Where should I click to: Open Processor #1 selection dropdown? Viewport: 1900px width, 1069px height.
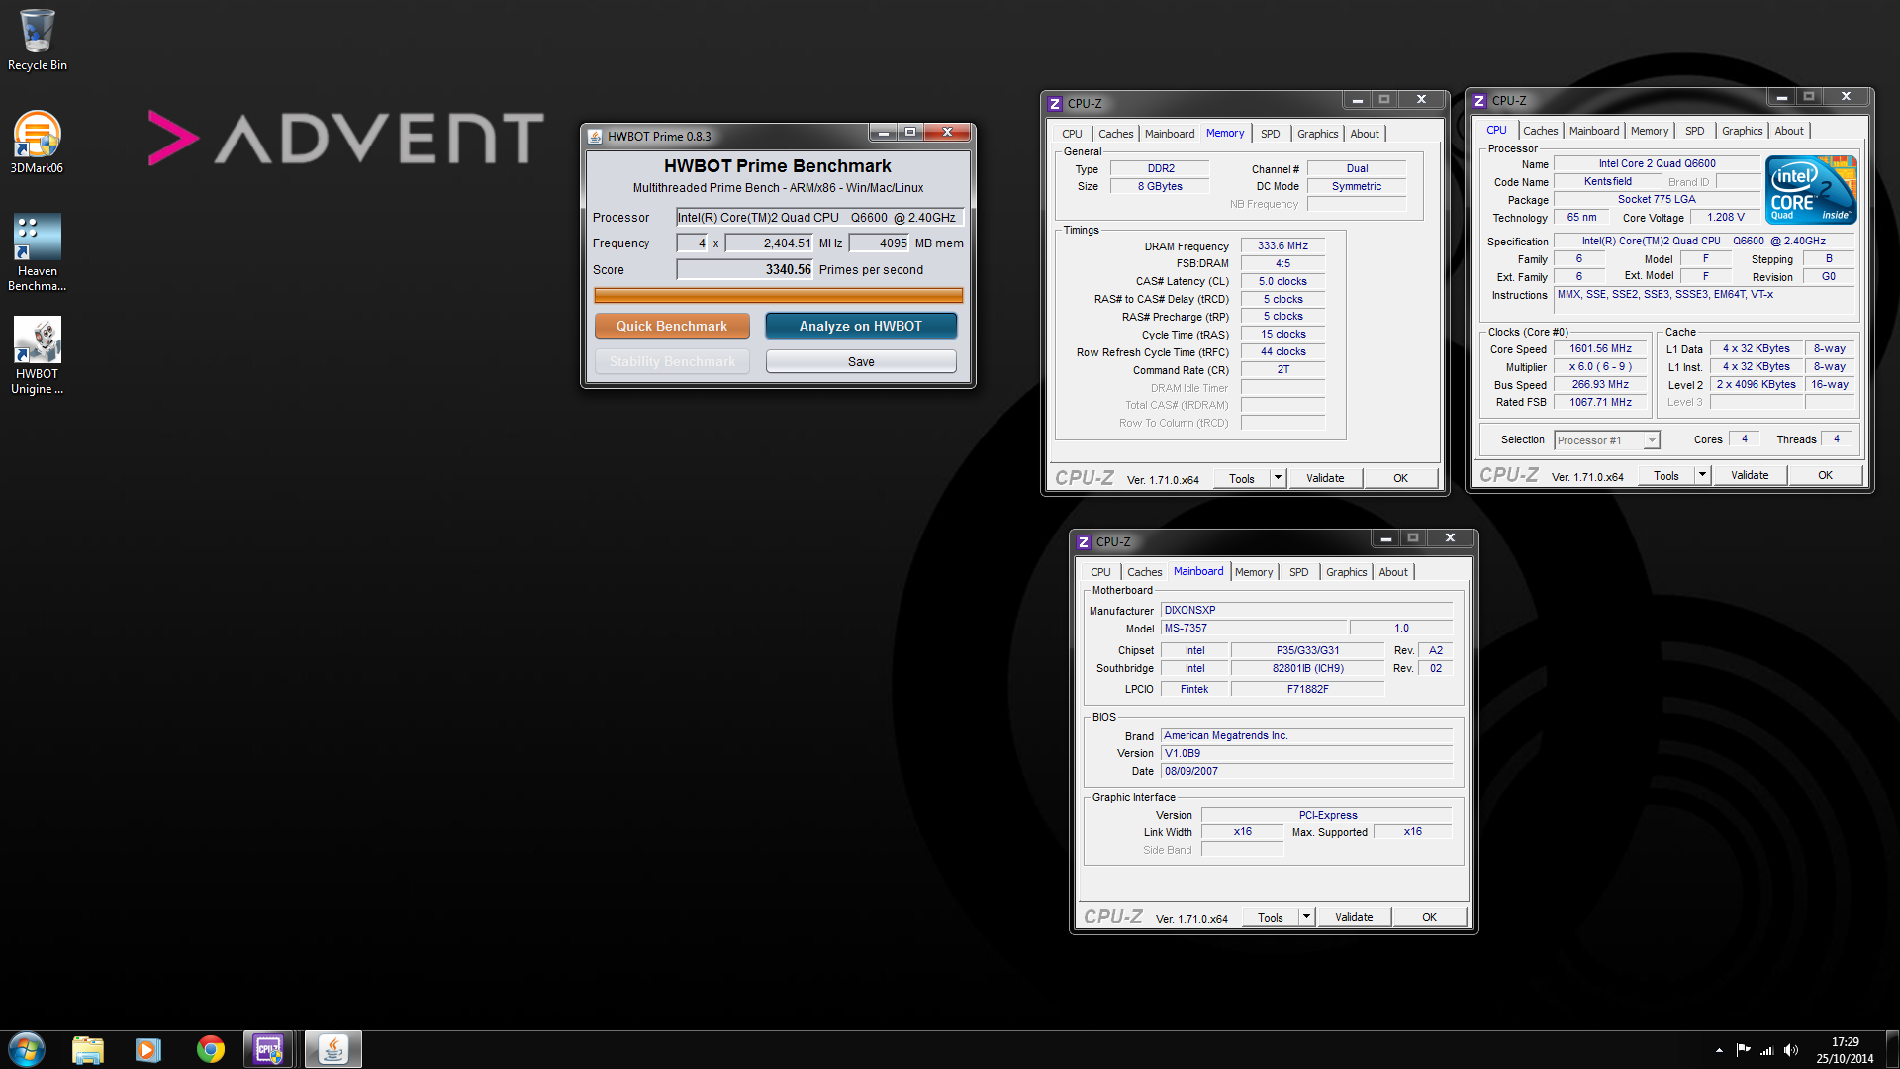(x=1606, y=440)
